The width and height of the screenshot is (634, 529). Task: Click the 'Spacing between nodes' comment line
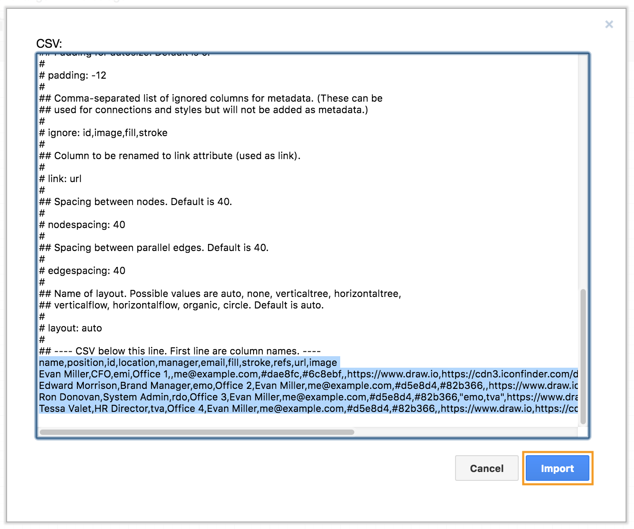pyautogui.click(x=136, y=202)
